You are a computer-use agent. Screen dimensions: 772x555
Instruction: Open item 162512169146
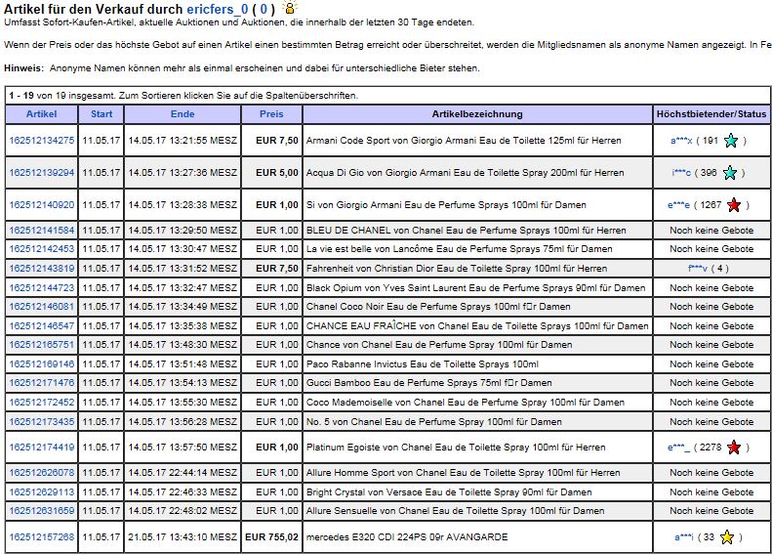[42, 364]
